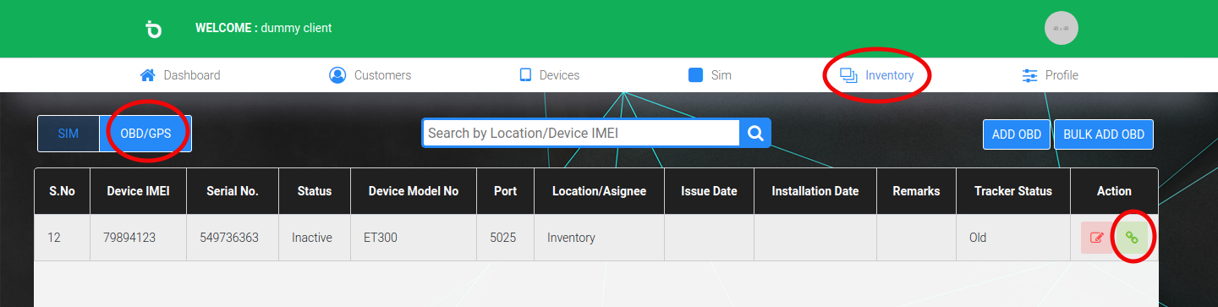Switch to the SIM inventory toggle
Viewport: 1218px width, 307px height.
[x=69, y=134]
